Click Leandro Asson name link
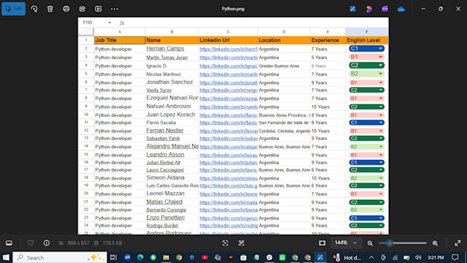Screen dimensions: 467x263 (166, 155)
